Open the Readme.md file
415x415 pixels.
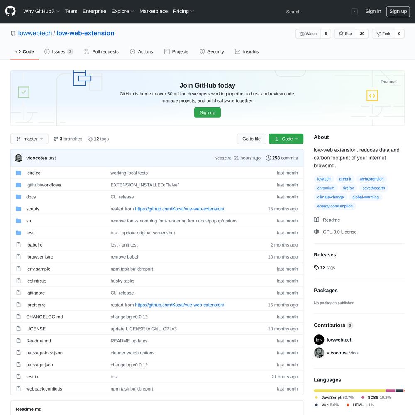(x=39, y=341)
